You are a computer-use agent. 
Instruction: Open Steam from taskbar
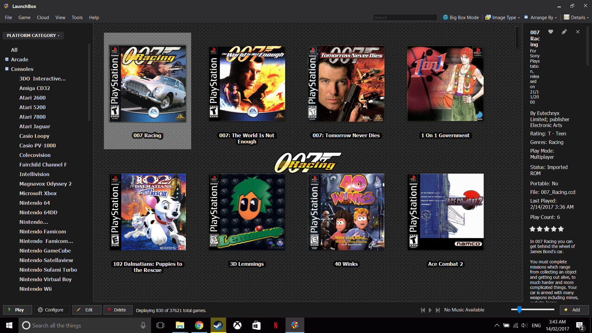[218, 325]
